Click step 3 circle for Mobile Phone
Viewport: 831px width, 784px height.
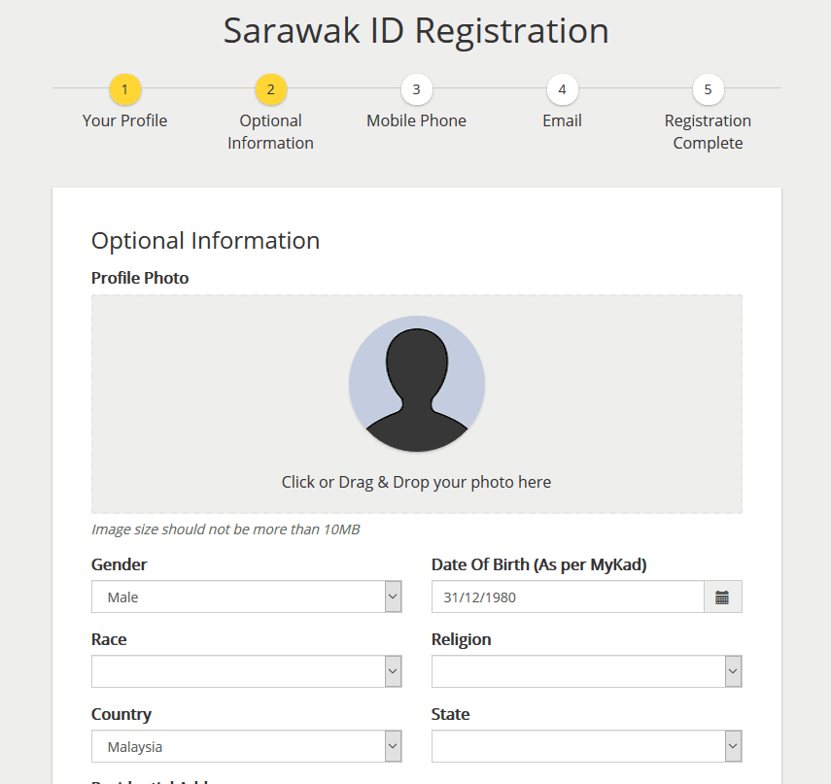coord(416,89)
